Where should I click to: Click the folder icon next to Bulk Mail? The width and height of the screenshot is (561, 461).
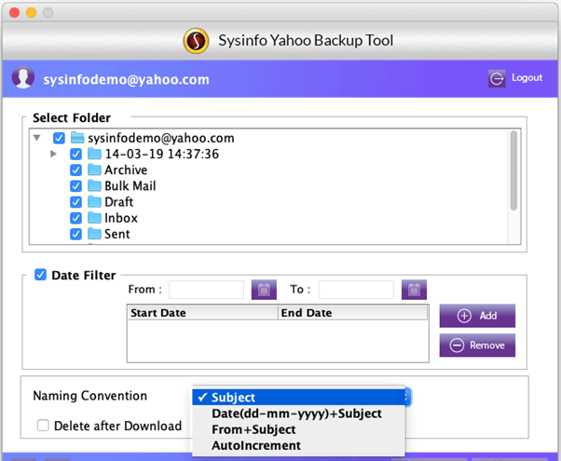tap(94, 185)
